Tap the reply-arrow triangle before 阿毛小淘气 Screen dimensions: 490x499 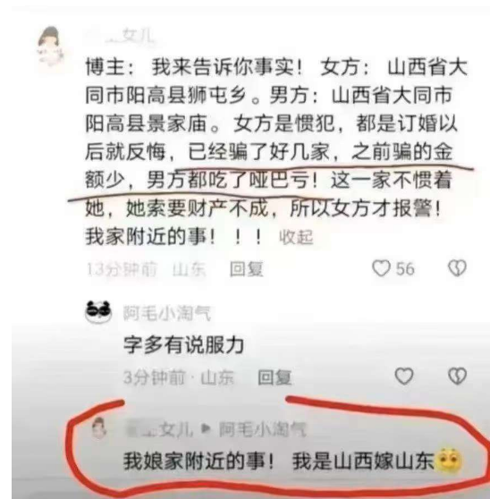click(x=207, y=429)
